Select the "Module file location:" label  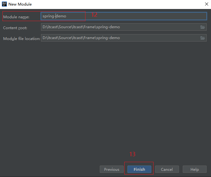[x=21, y=39]
